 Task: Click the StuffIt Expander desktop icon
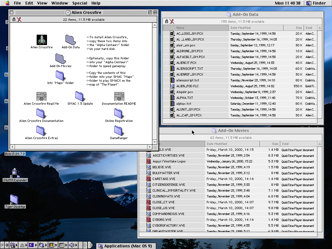click(15, 173)
